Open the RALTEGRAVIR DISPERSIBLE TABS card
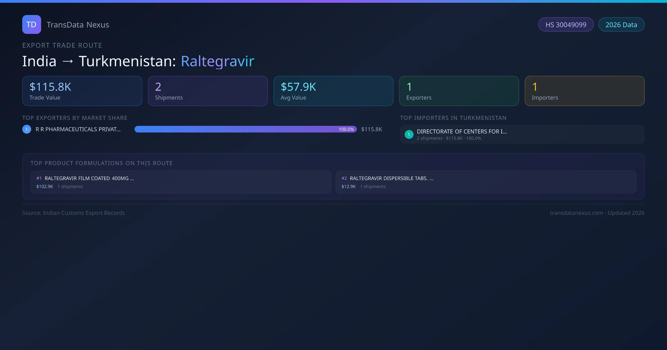Viewport: 667px width, 350px height. [487, 182]
